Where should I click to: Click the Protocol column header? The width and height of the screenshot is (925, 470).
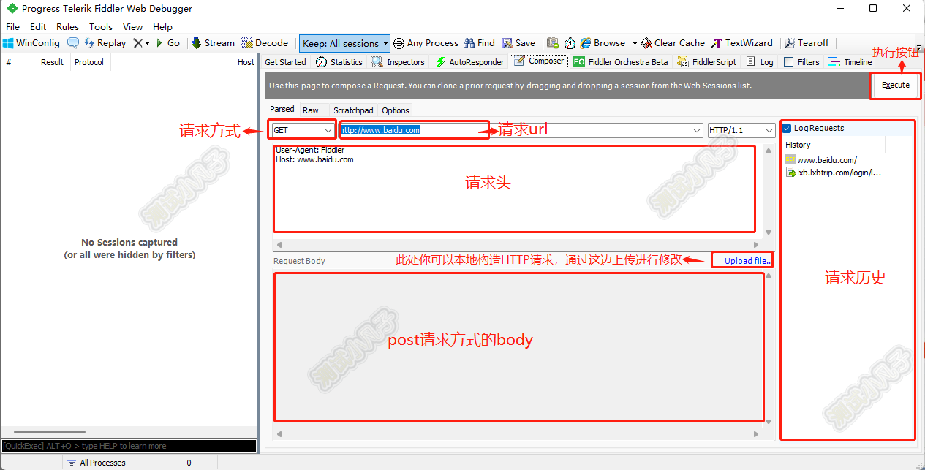click(89, 62)
